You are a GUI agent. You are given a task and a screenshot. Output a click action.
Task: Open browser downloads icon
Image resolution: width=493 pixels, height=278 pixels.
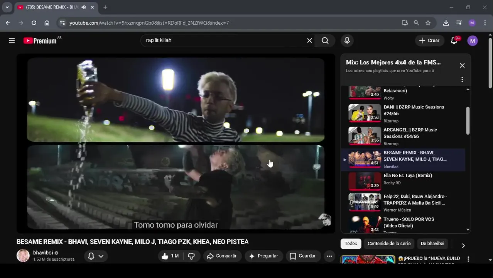click(446, 23)
